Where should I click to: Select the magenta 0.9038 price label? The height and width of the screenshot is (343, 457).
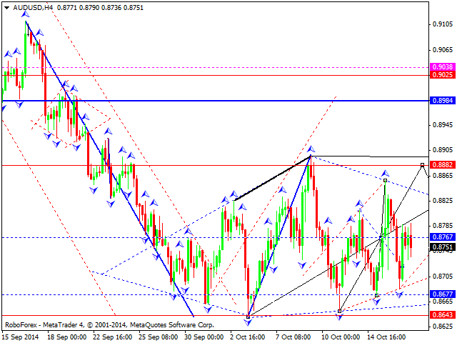443,66
